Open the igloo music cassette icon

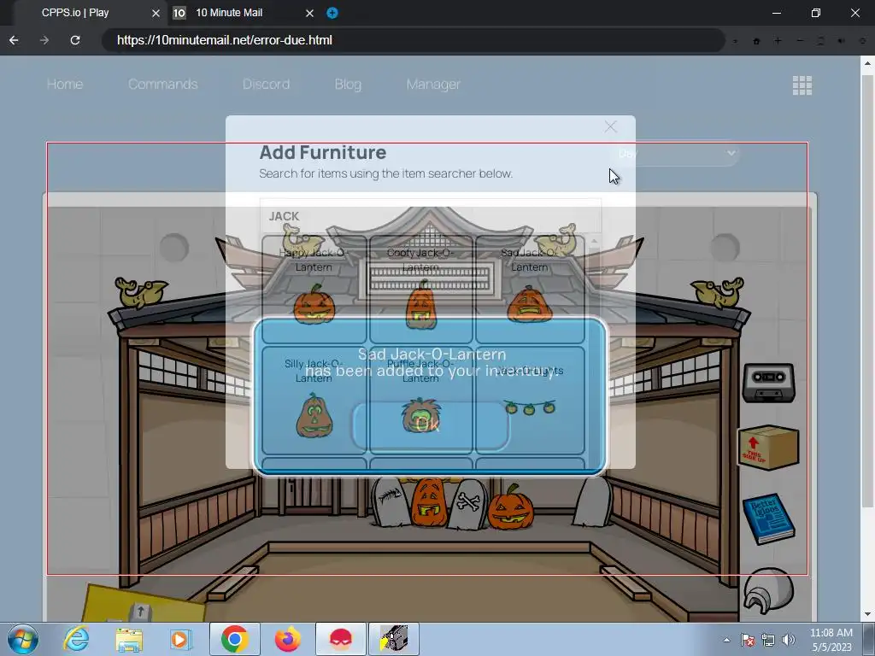(768, 383)
